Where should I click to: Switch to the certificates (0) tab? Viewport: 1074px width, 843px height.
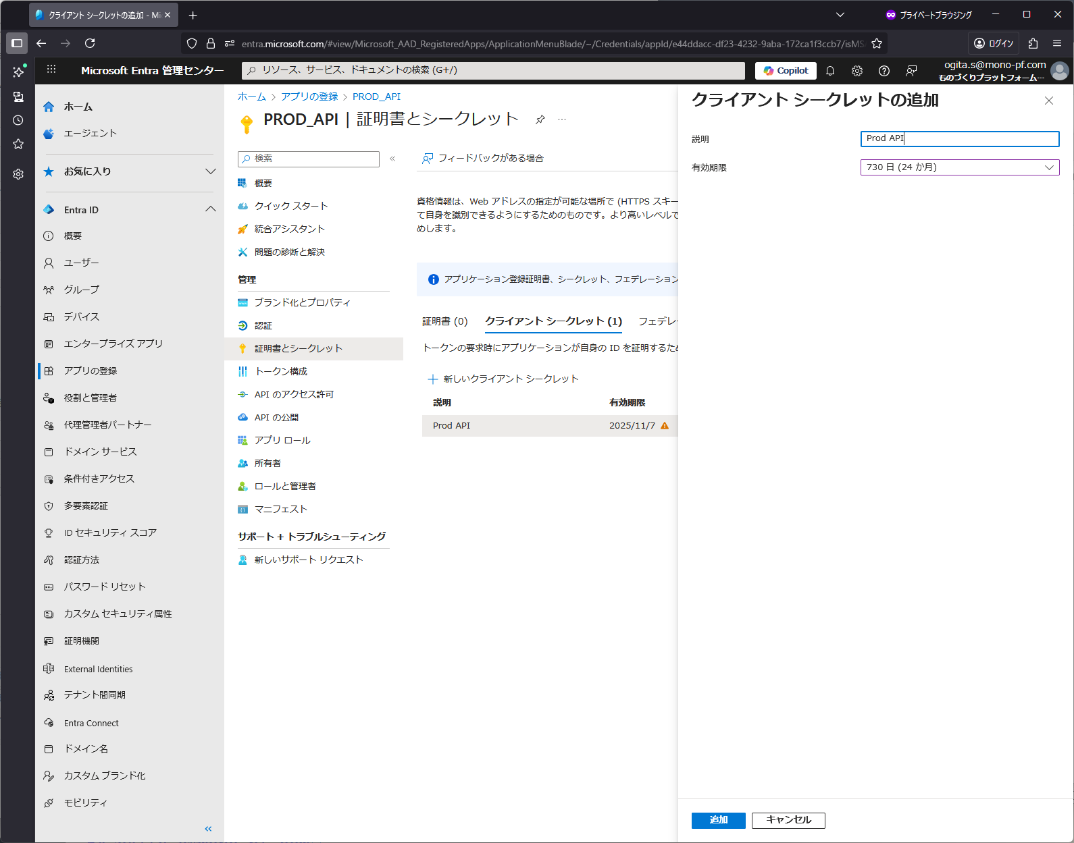tap(444, 321)
